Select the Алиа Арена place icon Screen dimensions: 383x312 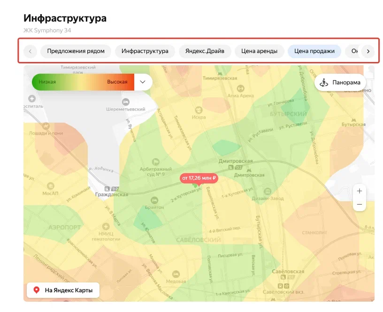click(241, 88)
